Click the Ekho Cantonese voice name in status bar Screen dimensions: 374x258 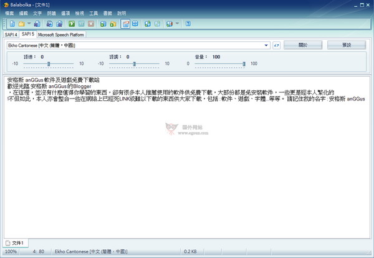click(91, 251)
